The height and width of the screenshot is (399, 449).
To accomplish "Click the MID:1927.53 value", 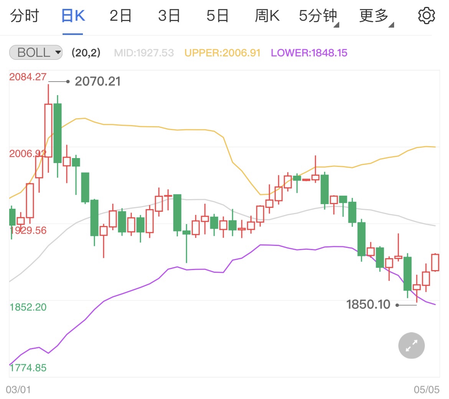I will [144, 53].
